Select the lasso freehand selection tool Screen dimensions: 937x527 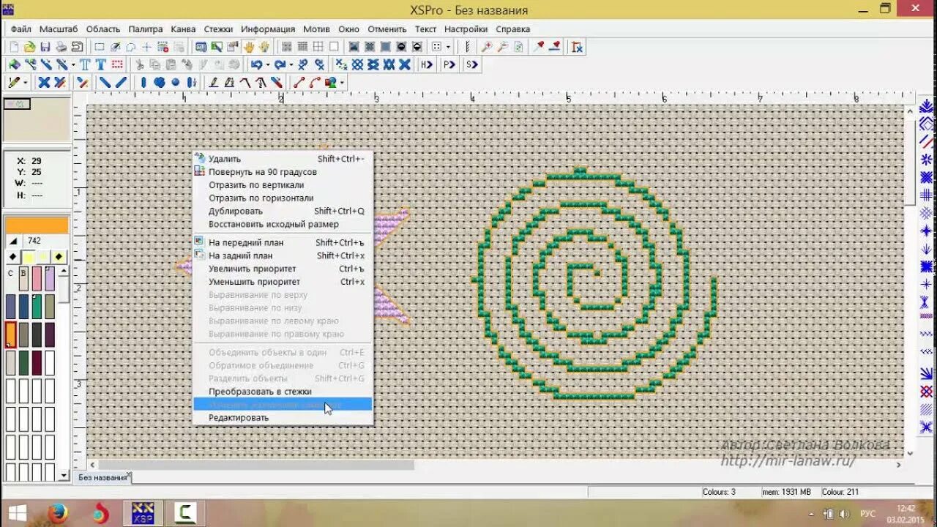(131, 47)
